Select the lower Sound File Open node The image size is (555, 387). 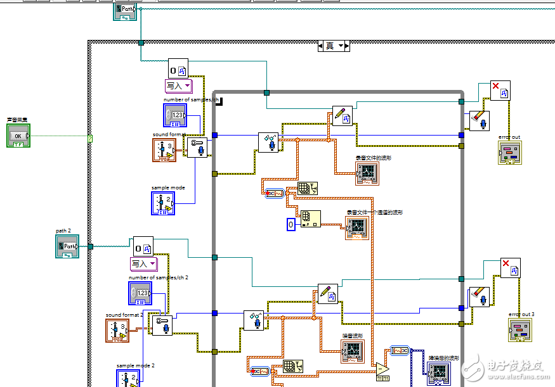[x=143, y=246]
